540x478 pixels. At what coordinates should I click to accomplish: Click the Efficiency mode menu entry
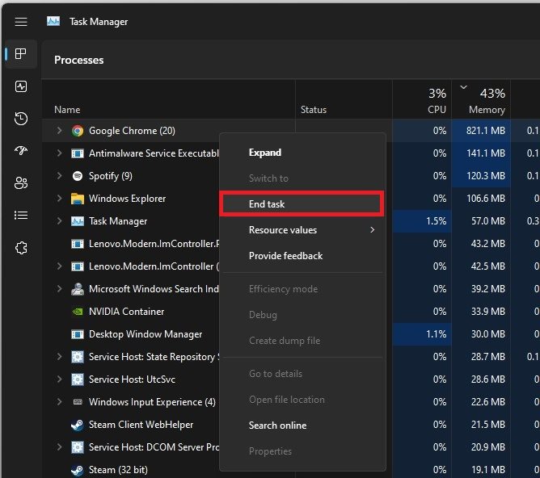pyautogui.click(x=302, y=289)
